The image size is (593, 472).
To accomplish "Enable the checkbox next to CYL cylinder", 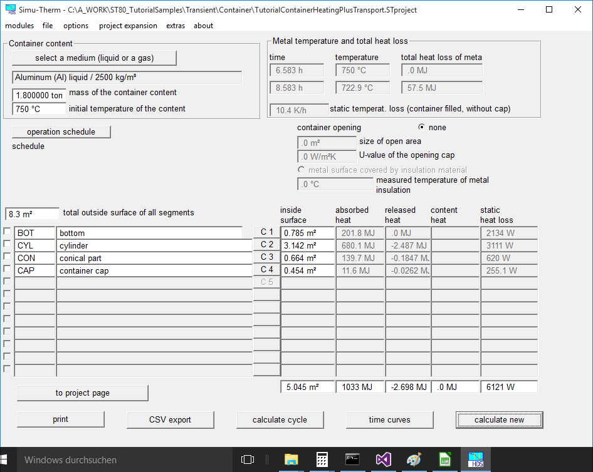I will pos(7,245).
